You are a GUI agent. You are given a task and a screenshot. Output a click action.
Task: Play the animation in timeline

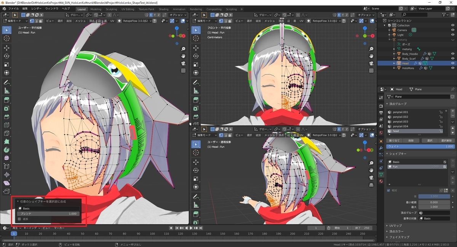(191, 228)
